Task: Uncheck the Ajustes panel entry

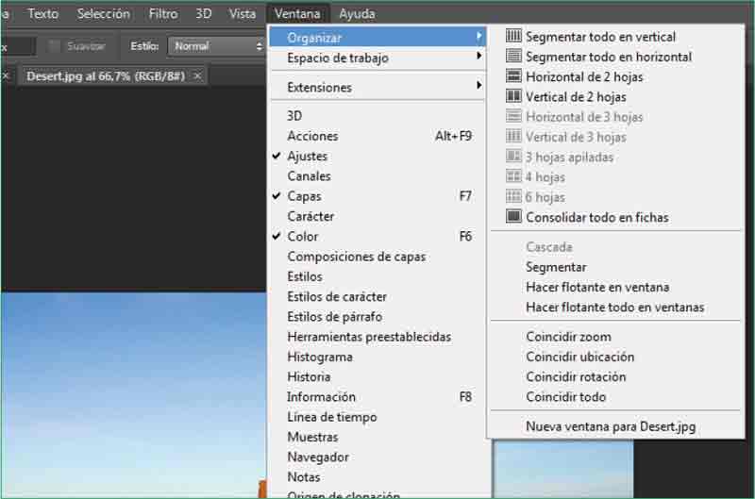Action: coord(307,157)
